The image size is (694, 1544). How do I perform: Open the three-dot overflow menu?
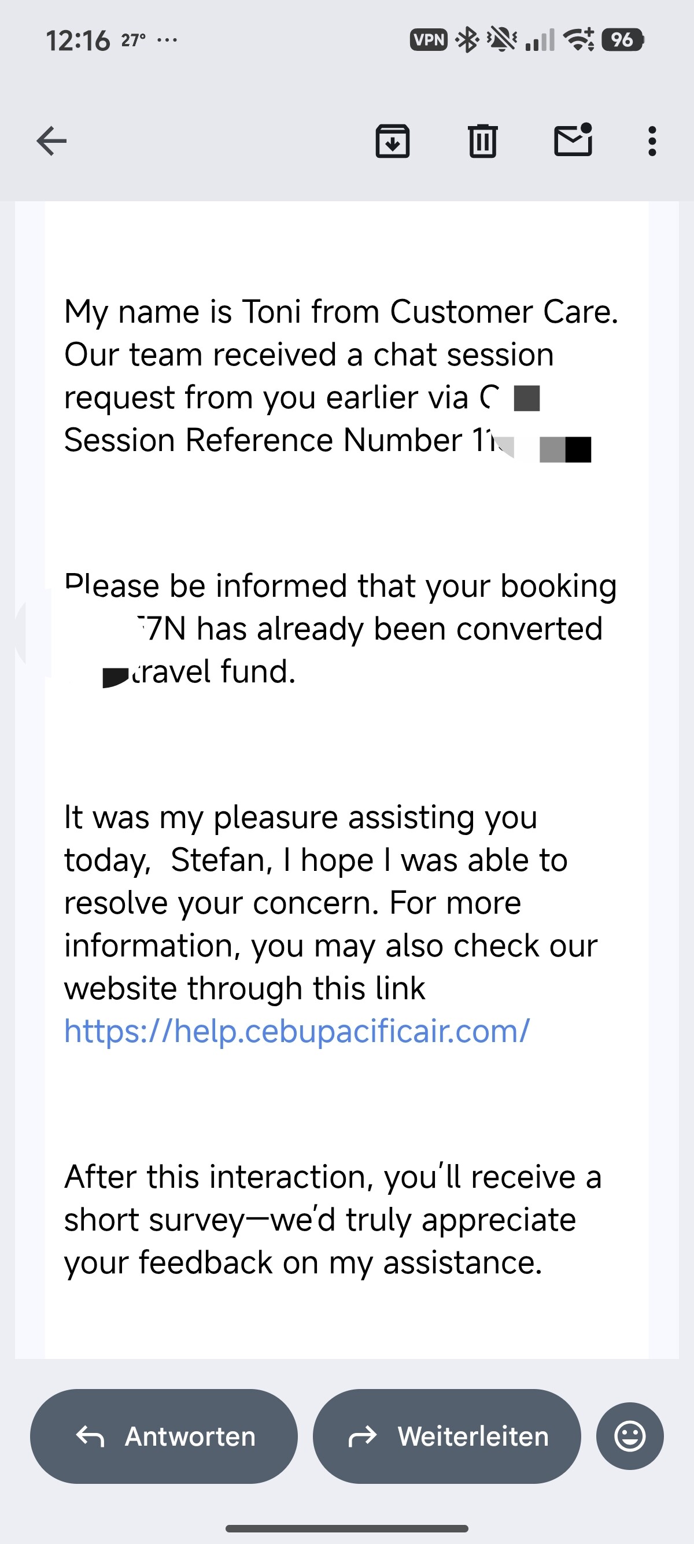tap(652, 142)
